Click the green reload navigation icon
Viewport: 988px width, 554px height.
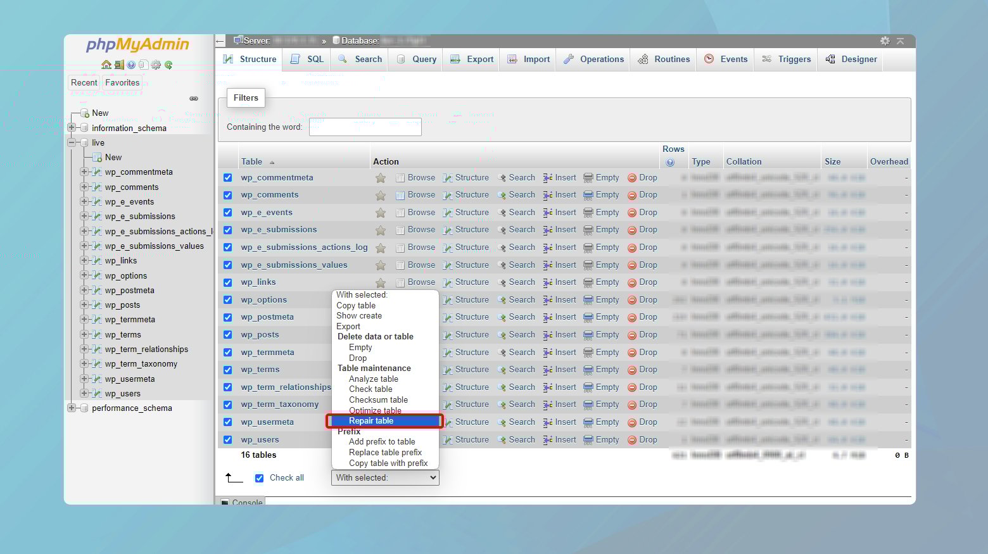pos(168,65)
